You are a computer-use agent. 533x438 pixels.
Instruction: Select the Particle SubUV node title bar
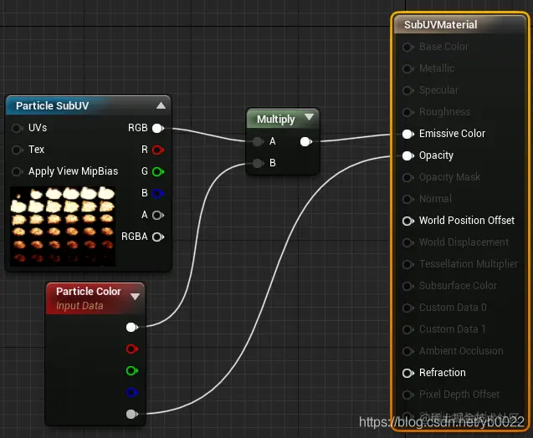tap(89, 106)
